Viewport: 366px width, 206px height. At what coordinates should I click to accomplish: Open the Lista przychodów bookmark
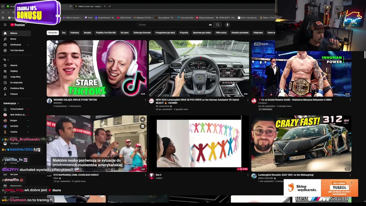[185, 18]
